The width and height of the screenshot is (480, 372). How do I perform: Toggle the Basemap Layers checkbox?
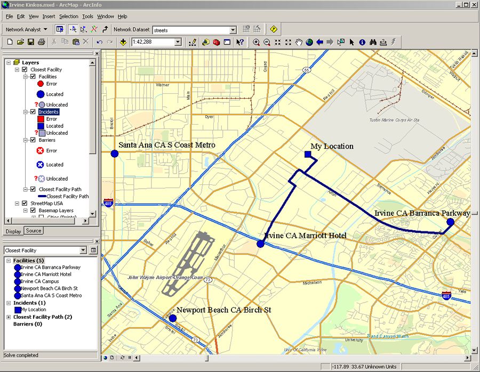click(x=33, y=210)
